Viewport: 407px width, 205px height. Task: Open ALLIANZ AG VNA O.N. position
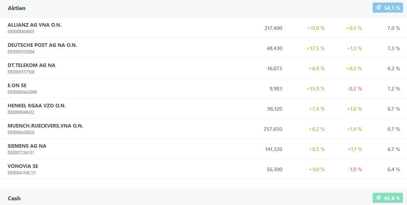(34, 25)
